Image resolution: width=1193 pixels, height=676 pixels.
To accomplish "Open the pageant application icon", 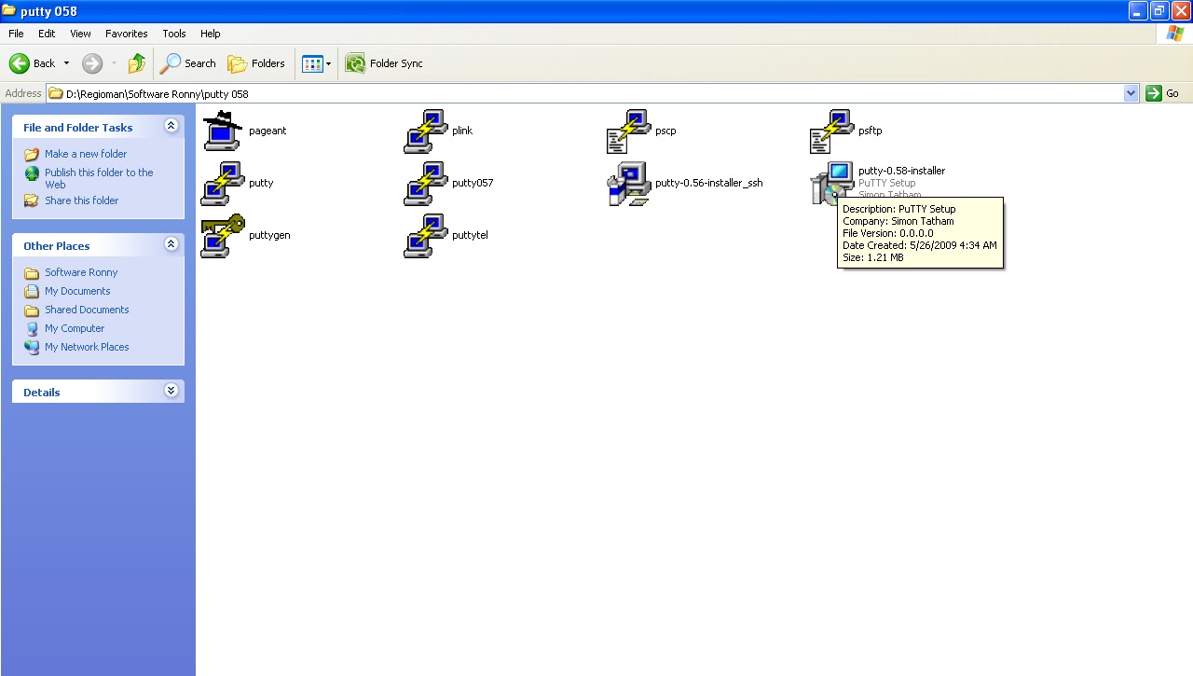I will [x=221, y=131].
